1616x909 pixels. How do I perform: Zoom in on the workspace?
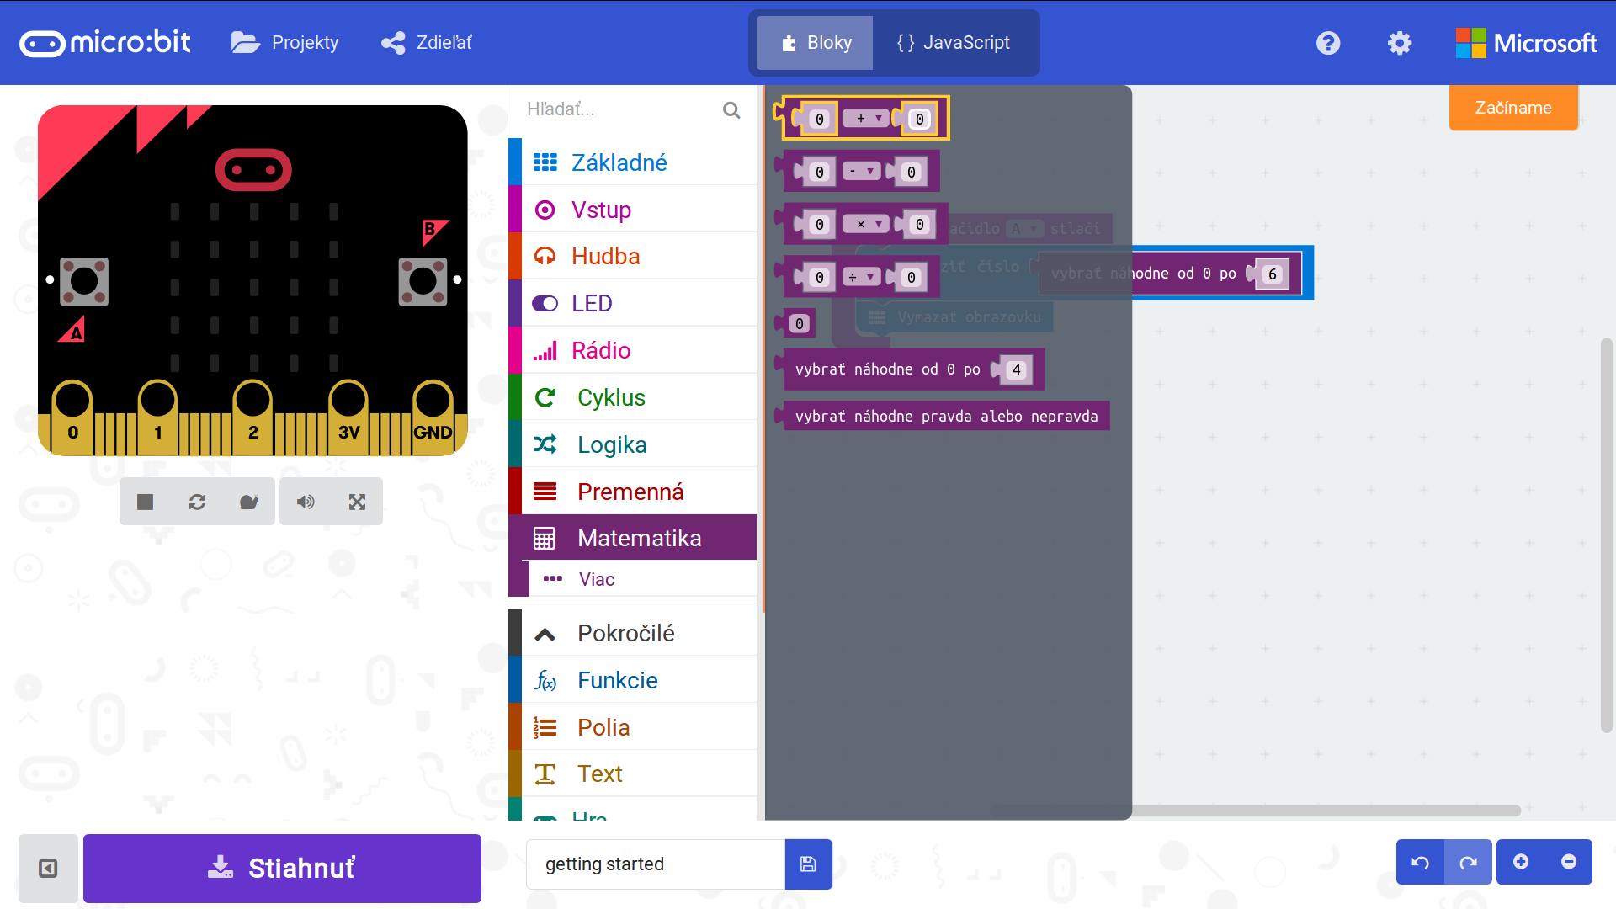[1521, 862]
